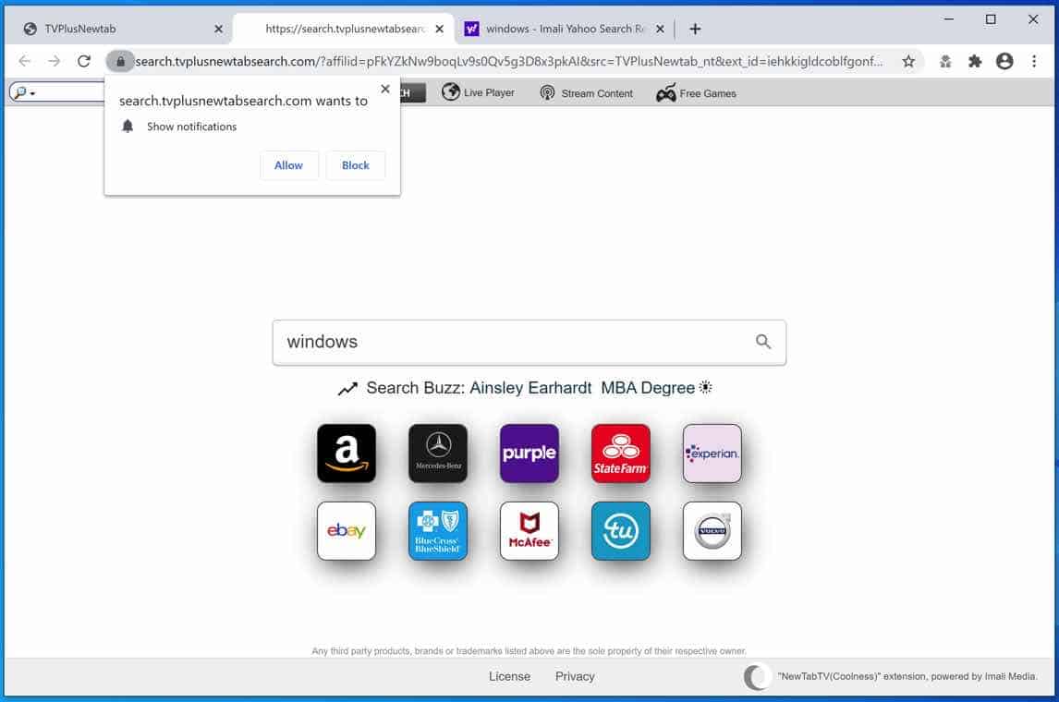Screen dimensions: 1059x702
Task: Bookmark this page with the star icon
Action: click(908, 61)
